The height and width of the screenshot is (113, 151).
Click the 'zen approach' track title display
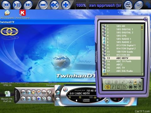click(105, 5)
